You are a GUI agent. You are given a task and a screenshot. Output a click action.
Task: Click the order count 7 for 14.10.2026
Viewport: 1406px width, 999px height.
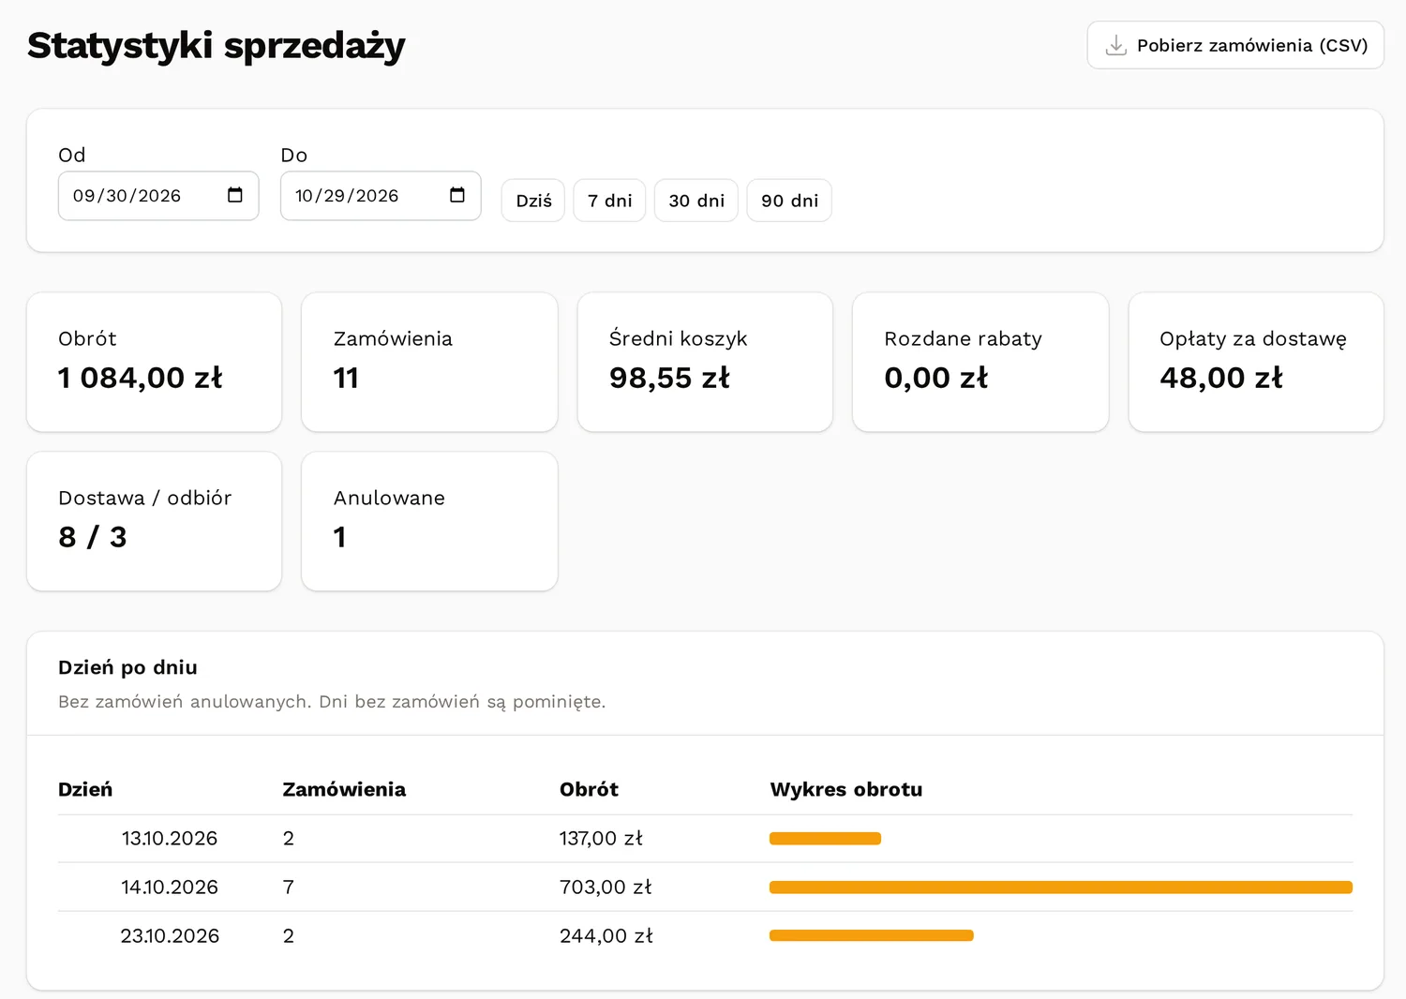(289, 887)
